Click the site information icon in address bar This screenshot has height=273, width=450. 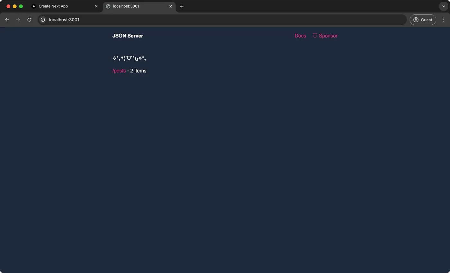click(x=43, y=20)
